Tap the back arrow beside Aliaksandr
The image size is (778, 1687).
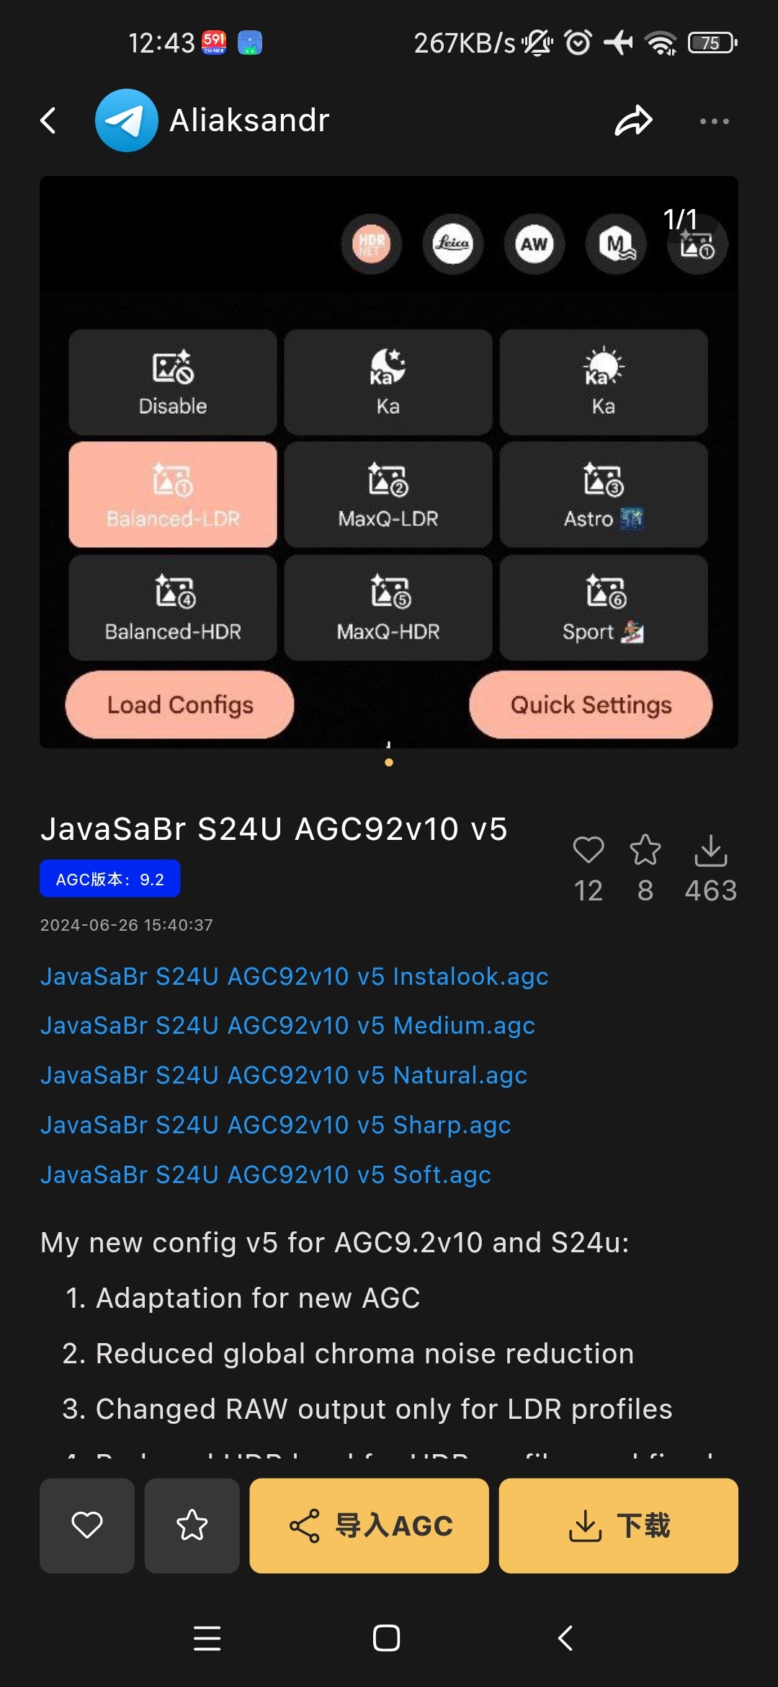pyautogui.click(x=48, y=120)
